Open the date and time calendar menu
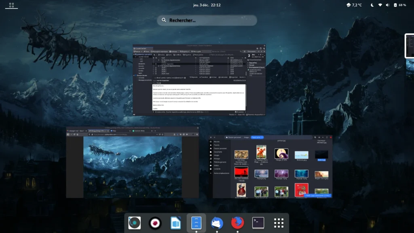The image size is (414, 233). coord(207,5)
